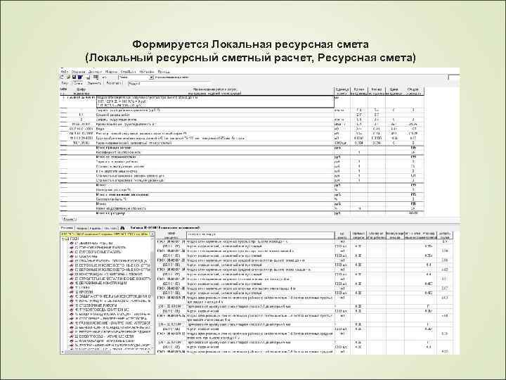This screenshot has height=380, width=506.
Task: Click the search input field under the toolbar
Action: 169,83
